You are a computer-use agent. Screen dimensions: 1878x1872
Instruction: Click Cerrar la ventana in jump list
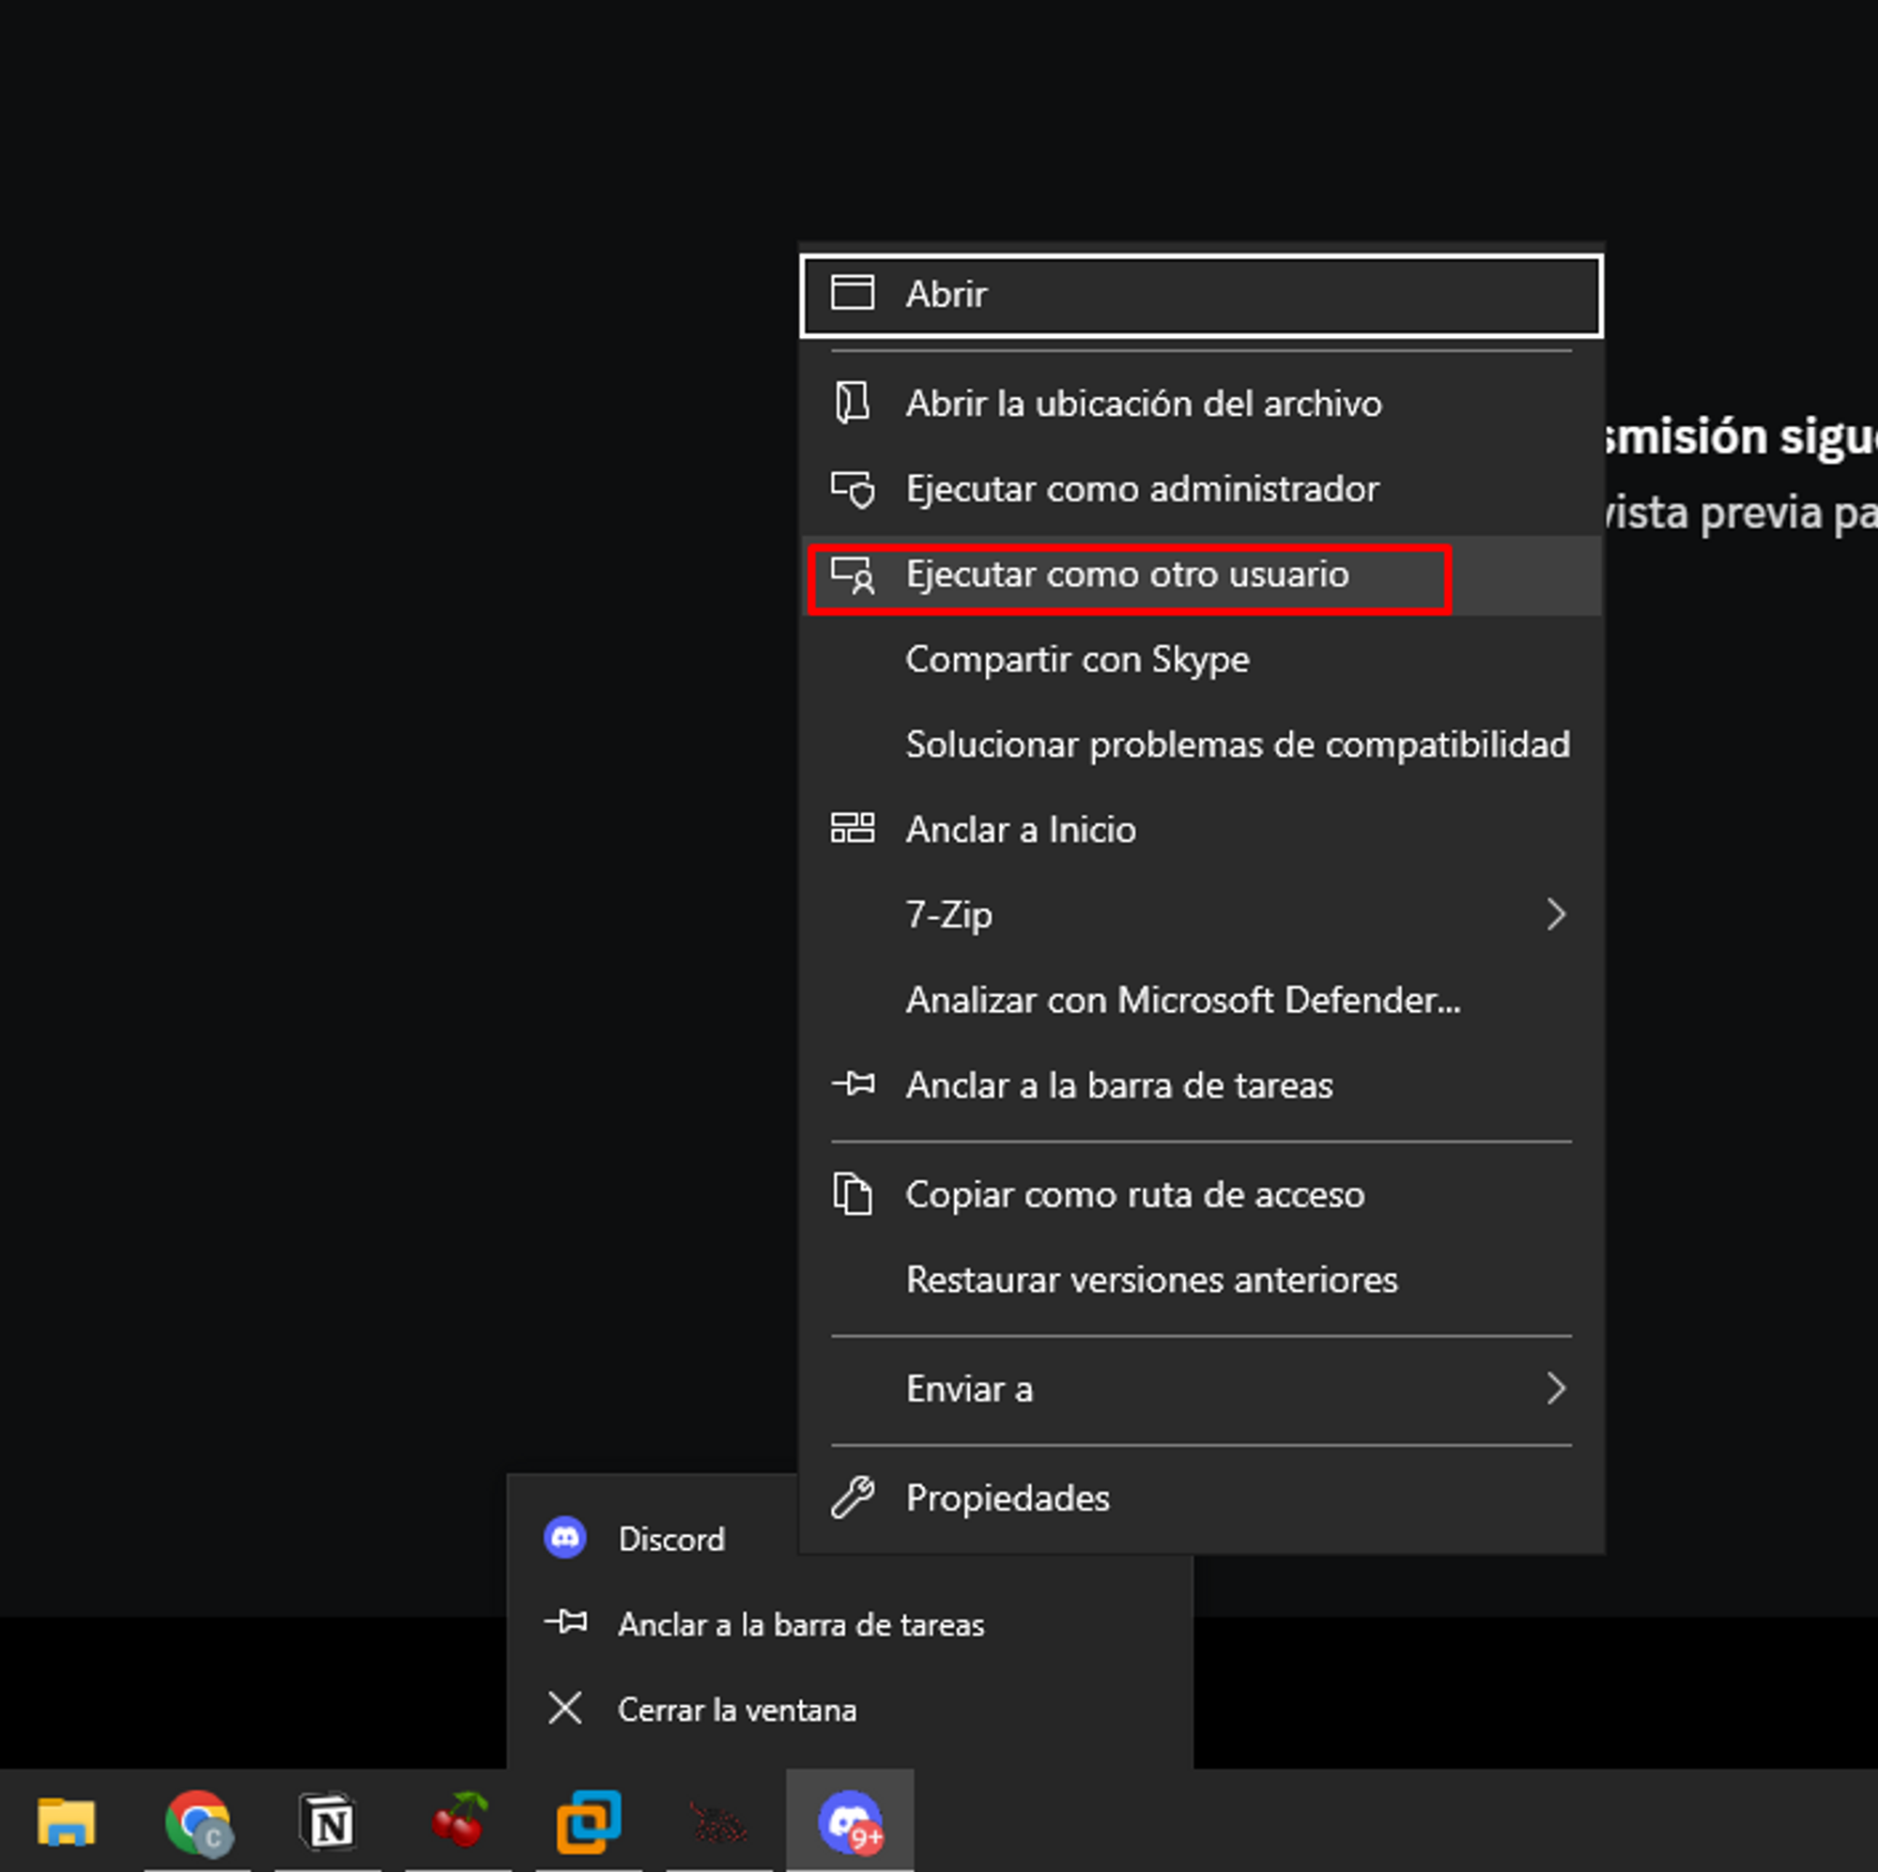736,1710
